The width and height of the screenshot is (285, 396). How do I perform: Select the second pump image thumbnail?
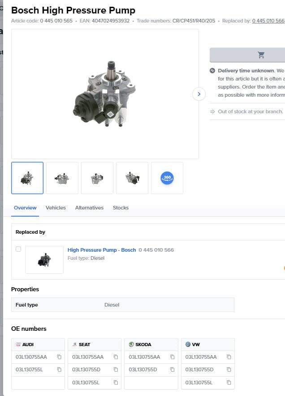(62, 178)
